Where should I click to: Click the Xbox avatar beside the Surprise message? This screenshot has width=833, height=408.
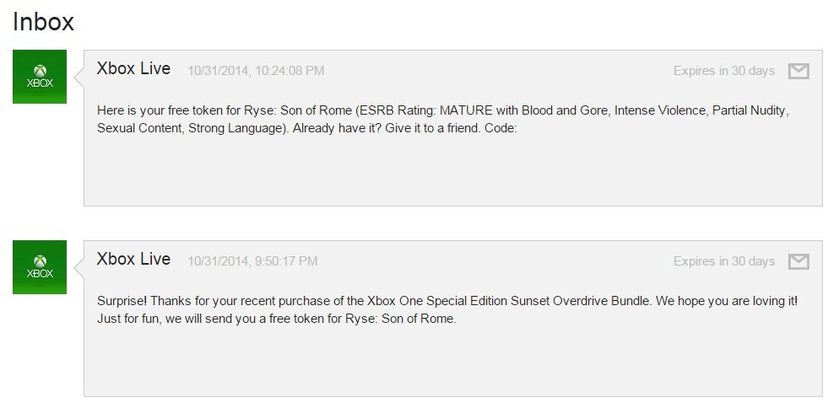tap(40, 267)
